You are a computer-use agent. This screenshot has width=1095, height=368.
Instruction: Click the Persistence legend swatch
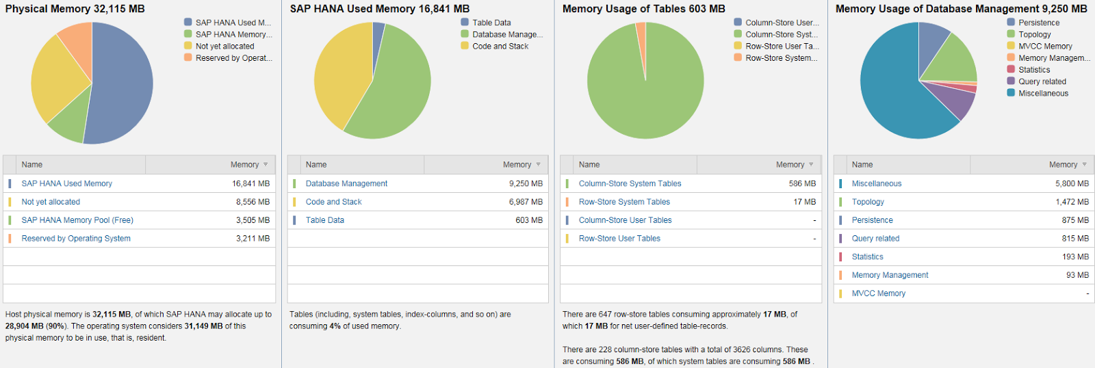(x=1011, y=23)
